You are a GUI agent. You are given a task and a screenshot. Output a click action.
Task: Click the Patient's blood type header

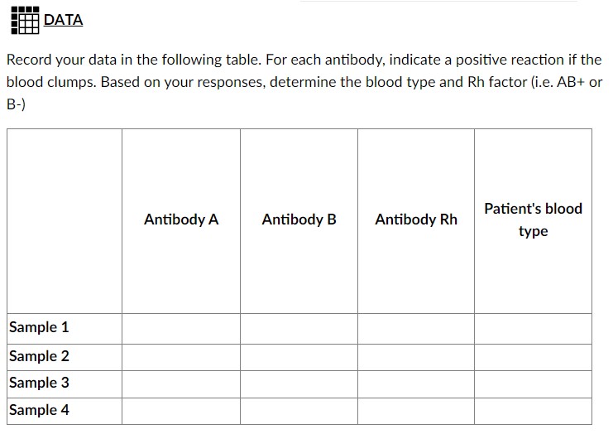coord(534,219)
